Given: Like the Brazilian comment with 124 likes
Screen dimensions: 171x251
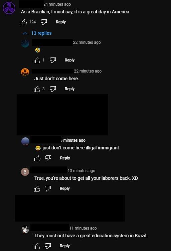Looking at the screenshot, I should tap(23, 22).
